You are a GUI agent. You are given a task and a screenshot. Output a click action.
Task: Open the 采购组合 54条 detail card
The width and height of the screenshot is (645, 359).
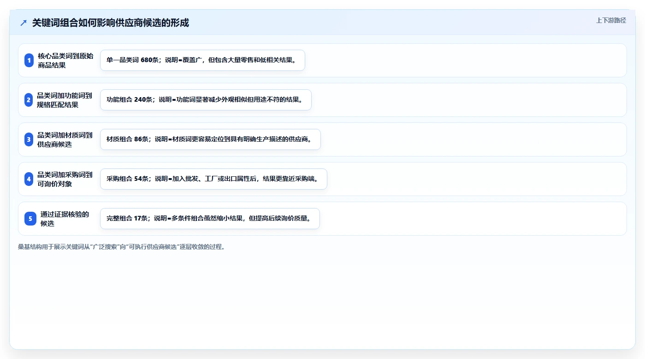[213, 179]
